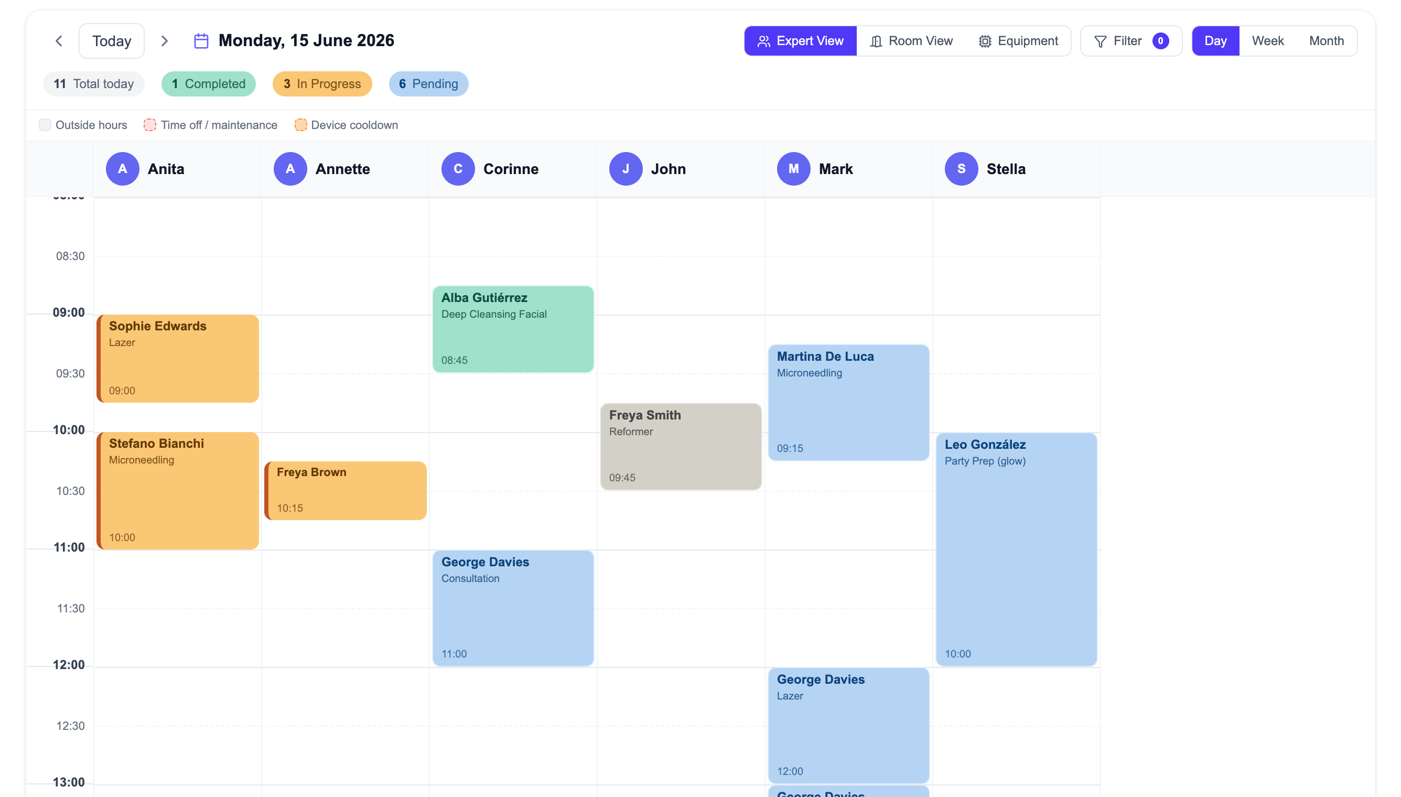Screen dimensions: 1401x797
Task: Select the Day view
Action: [1215, 41]
